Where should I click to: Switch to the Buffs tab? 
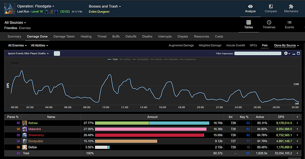click(116, 36)
